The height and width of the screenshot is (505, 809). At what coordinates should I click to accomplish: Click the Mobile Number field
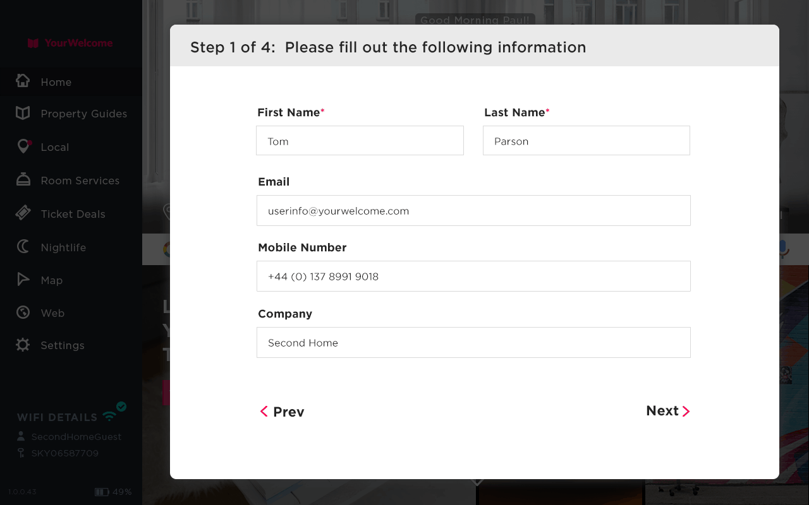[x=473, y=276]
